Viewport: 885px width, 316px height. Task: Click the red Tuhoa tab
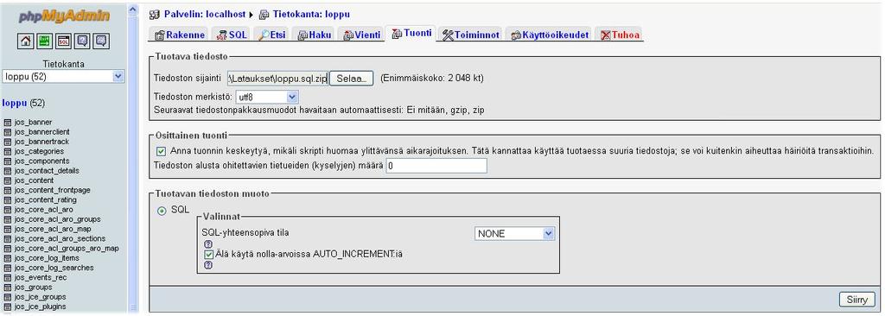[621, 35]
